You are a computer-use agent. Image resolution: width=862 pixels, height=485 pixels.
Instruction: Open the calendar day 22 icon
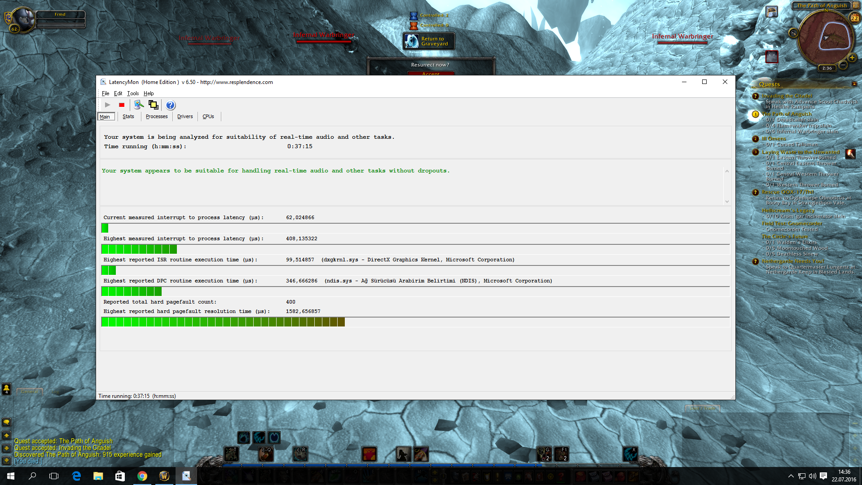coord(854,18)
